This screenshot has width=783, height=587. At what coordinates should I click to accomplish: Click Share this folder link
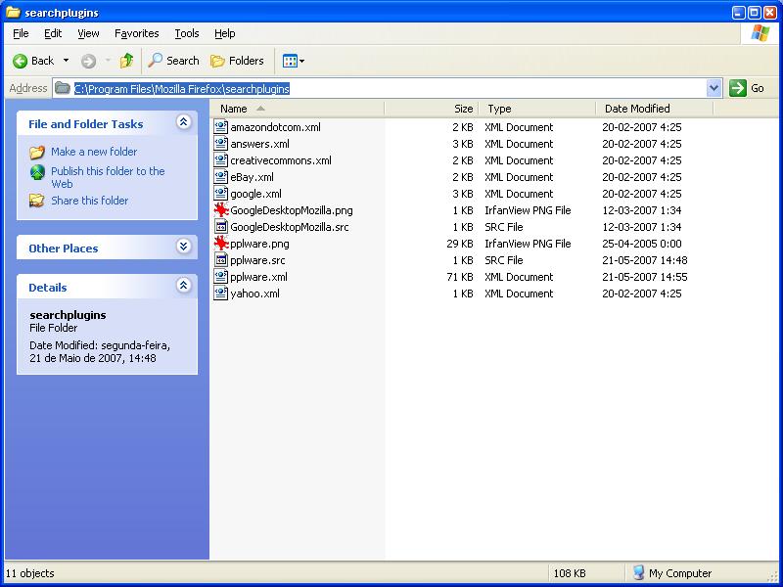89,201
